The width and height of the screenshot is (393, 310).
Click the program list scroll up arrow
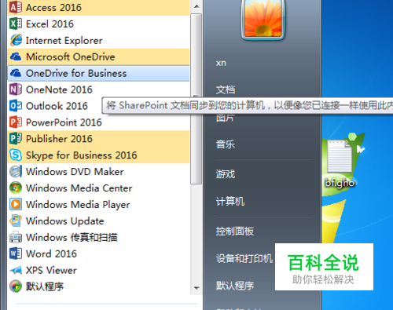196,6
